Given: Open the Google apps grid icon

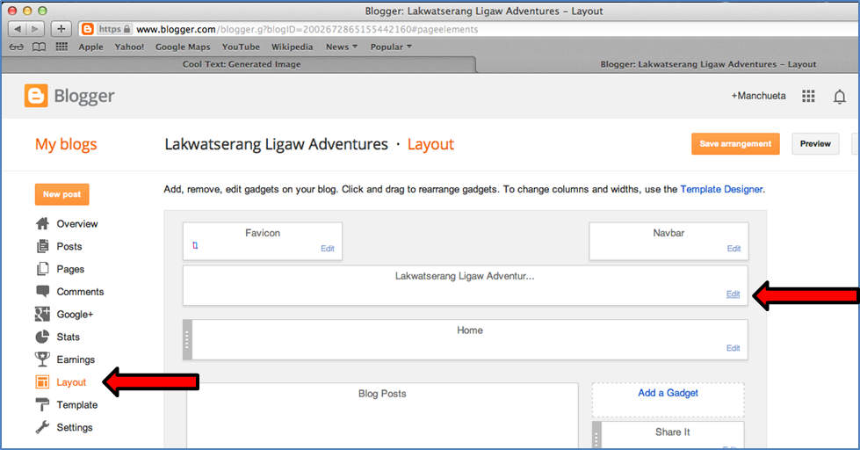Looking at the screenshot, I should coord(808,96).
